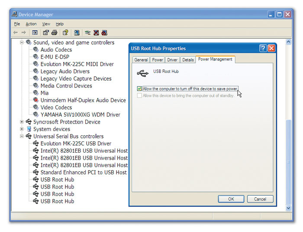Click the Print toolbar icon
Viewport: 303px width, 232px height.
coord(54,33)
